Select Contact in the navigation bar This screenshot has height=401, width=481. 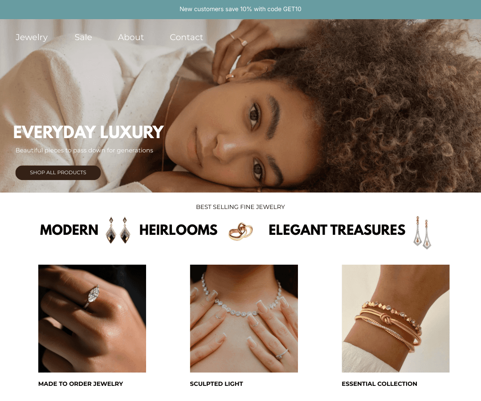tap(186, 37)
